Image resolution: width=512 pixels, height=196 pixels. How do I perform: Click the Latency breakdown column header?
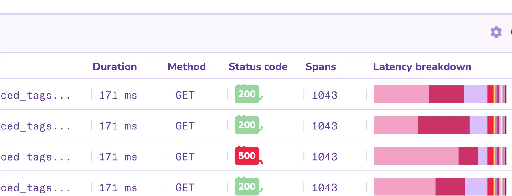coord(422,67)
